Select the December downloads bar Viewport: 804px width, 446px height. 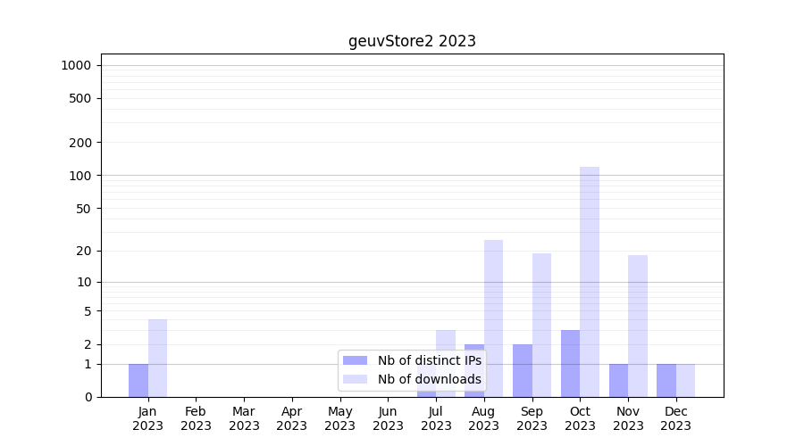pyautogui.click(x=685, y=380)
